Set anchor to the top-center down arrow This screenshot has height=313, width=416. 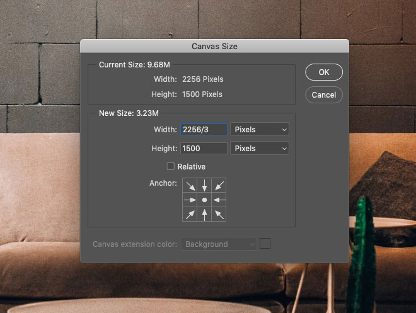point(204,185)
